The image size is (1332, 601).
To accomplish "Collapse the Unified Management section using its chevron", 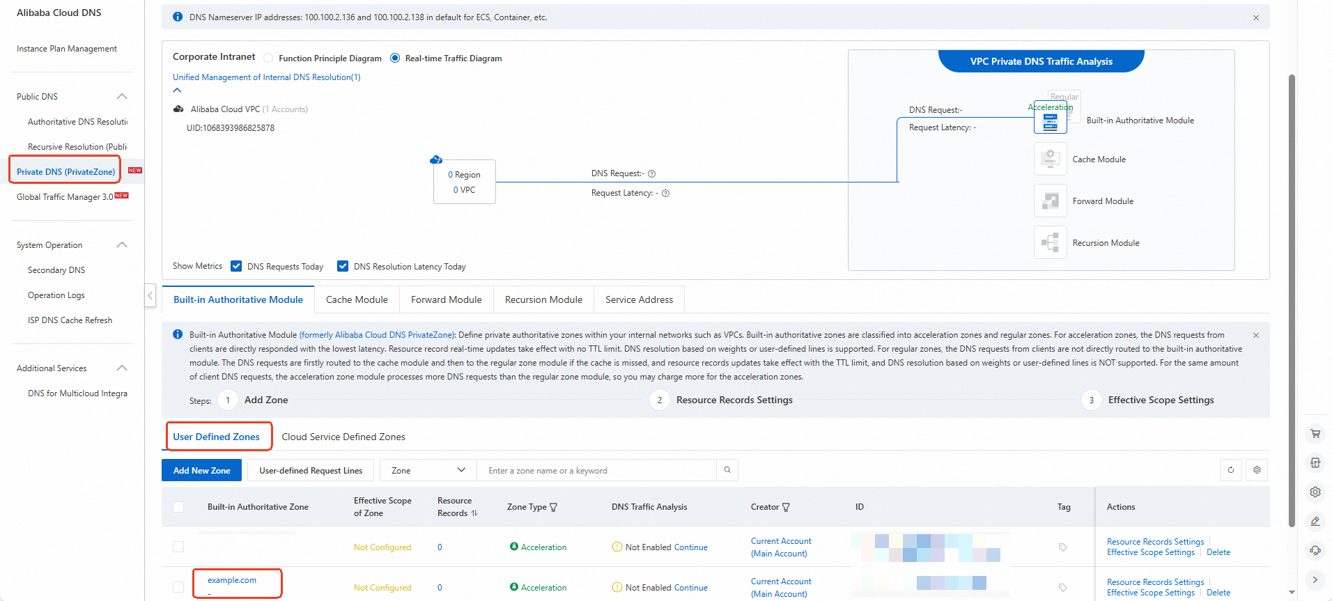I will 177,90.
